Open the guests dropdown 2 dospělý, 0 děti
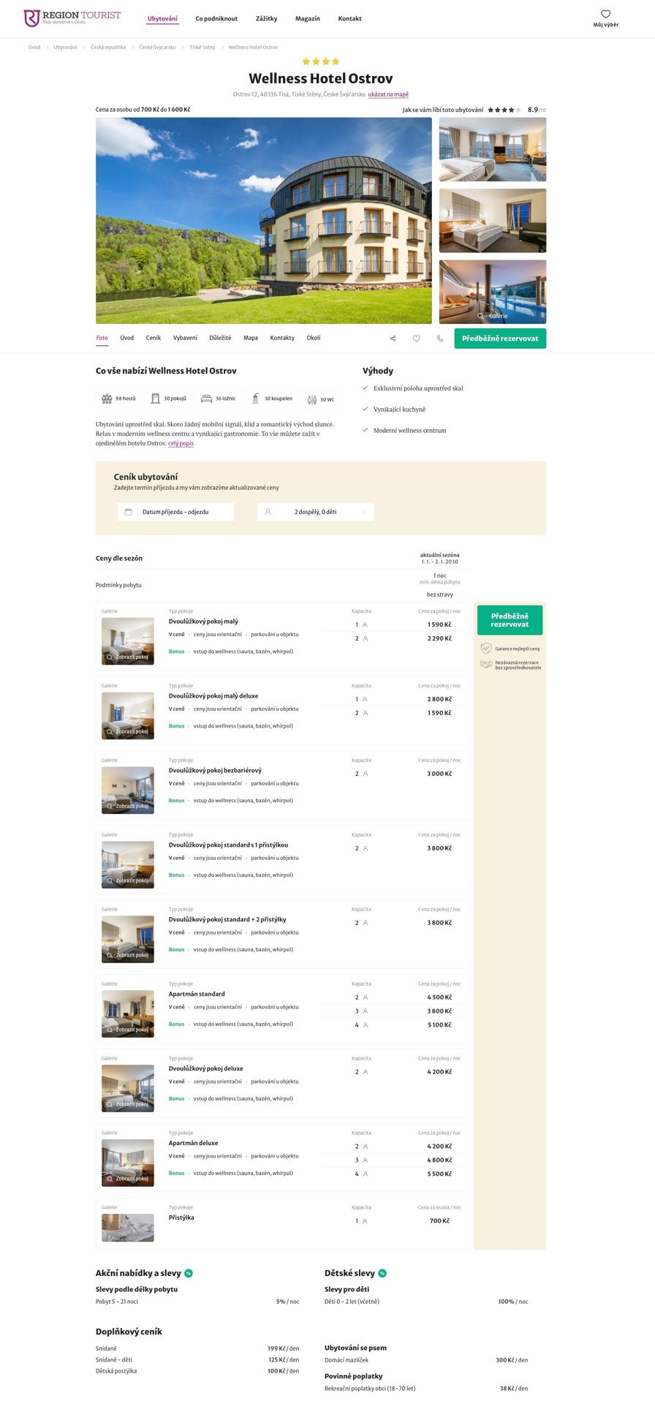Screen dimensions: 655x1404 click(x=315, y=512)
